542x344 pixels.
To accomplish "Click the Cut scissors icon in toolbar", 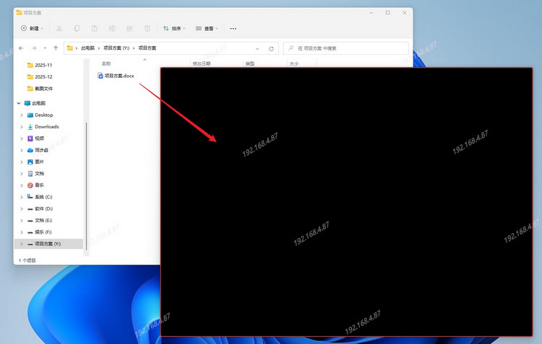I will [59, 28].
